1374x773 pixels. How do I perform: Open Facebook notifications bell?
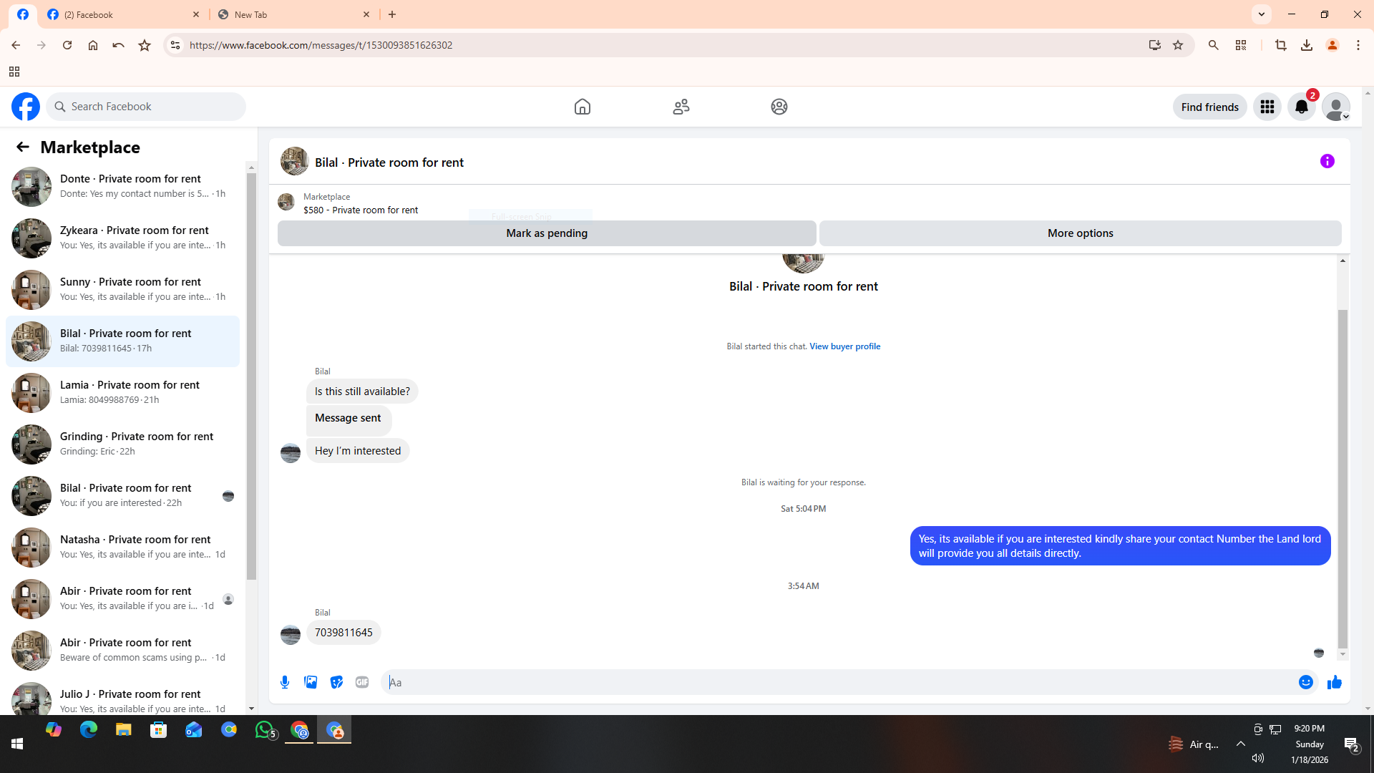pos(1301,107)
